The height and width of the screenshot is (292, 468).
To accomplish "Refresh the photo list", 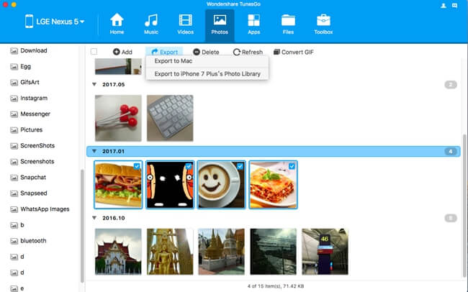I will click(248, 52).
